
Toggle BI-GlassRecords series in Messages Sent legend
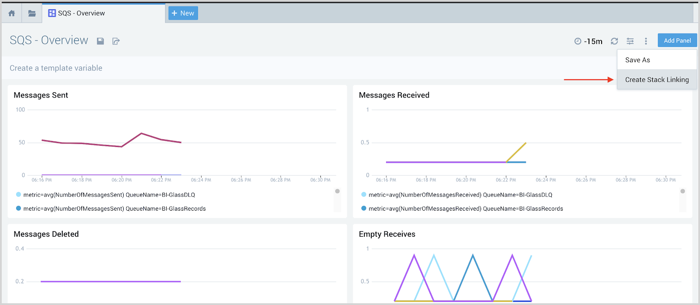coord(114,209)
